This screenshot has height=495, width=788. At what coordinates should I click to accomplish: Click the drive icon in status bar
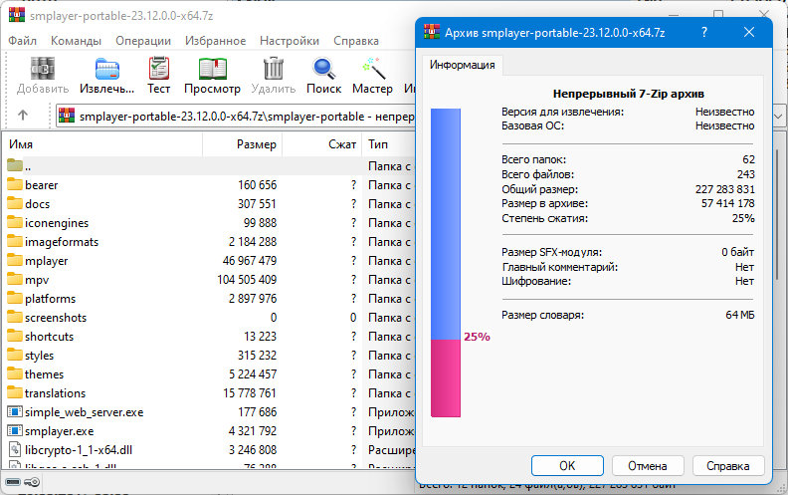[13, 482]
